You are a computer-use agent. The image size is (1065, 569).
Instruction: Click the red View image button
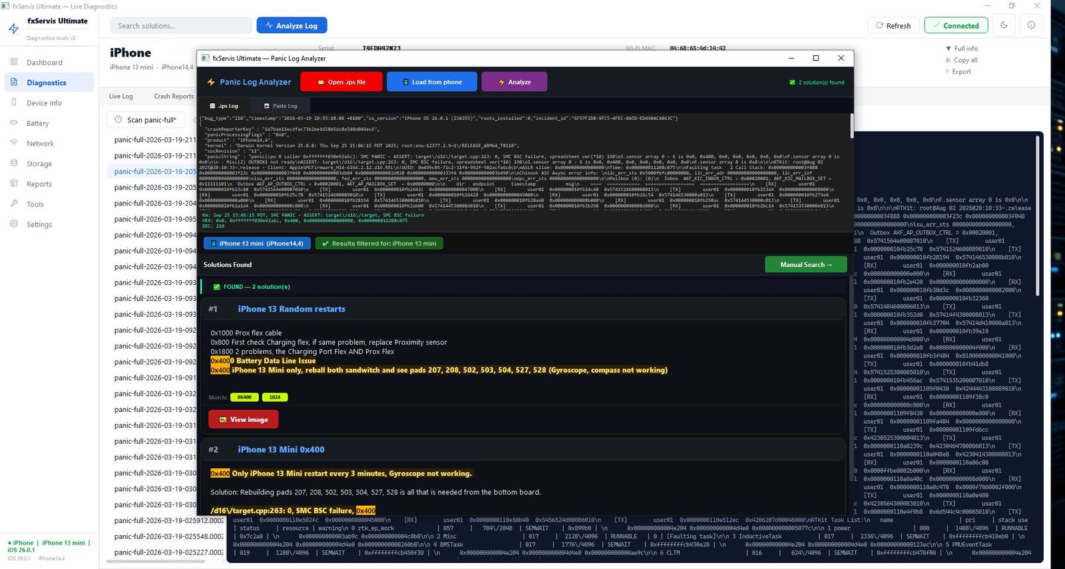(x=243, y=419)
